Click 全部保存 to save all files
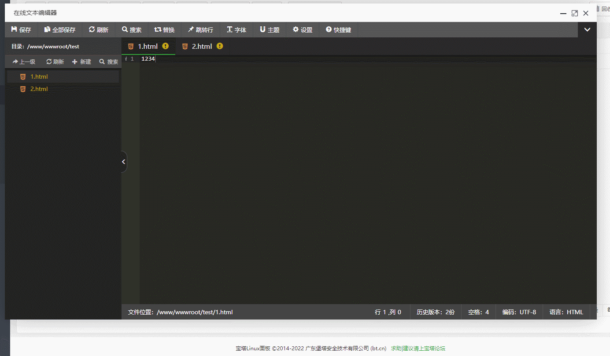Image resolution: width=610 pixels, height=356 pixels. (60, 30)
